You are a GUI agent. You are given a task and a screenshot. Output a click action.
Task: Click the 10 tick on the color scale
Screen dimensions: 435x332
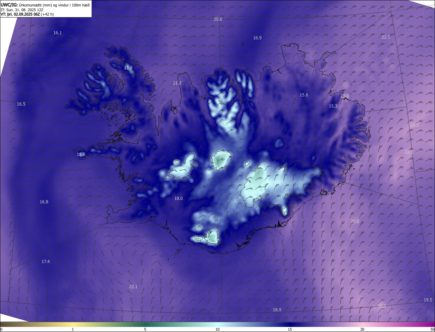coord(217,329)
